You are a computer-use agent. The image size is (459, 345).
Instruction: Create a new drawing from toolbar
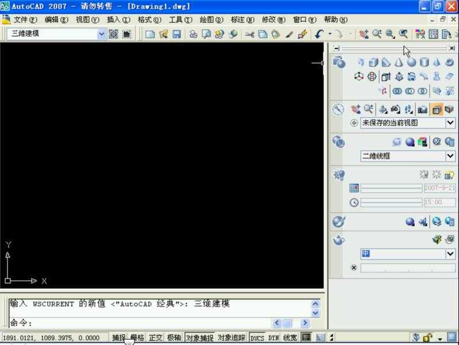(x=150, y=34)
